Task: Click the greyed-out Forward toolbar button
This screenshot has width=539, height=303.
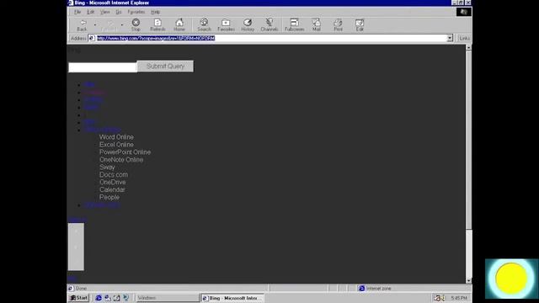Action: click(x=109, y=25)
